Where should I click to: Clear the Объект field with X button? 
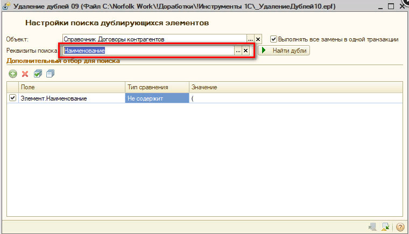[258, 39]
